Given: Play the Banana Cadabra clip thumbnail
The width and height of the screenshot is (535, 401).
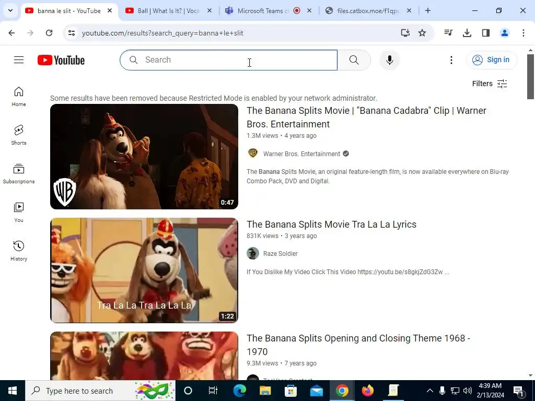Looking at the screenshot, I should [x=144, y=157].
